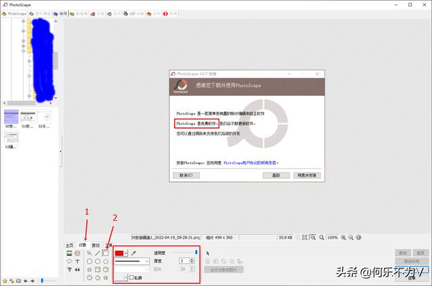432x286 pixels.
Task: Enable the 轮廓 outline checkbox
Action: [x=132, y=277]
